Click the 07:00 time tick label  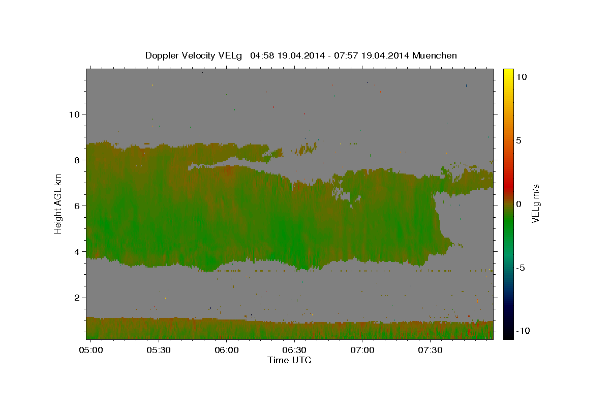[362, 351]
